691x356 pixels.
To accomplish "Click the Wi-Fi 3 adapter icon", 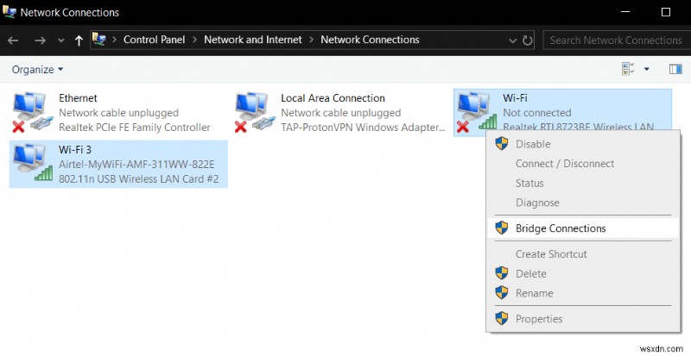I will pos(33,162).
